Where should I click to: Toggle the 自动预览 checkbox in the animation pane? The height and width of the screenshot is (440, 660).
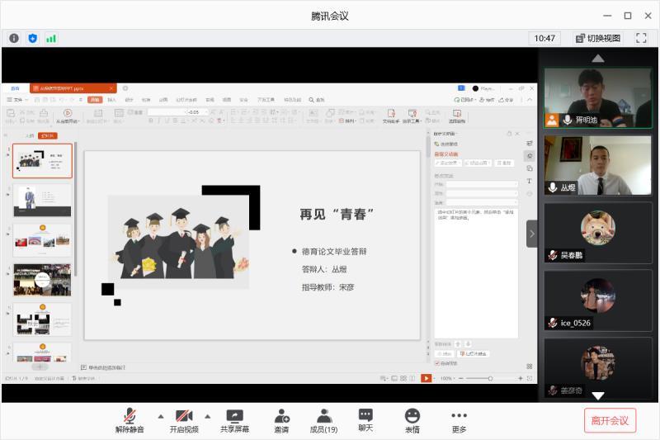click(x=437, y=362)
